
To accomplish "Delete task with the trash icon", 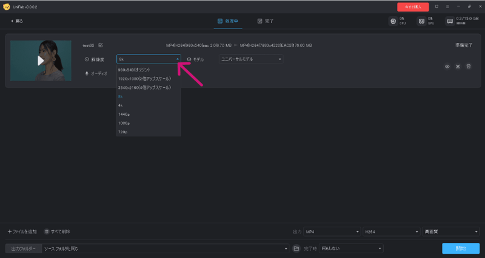I will click(x=468, y=66).
